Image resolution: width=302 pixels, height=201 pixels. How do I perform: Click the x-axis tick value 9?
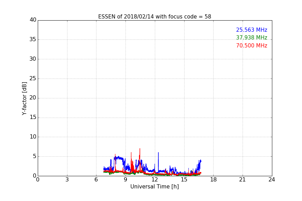tap(125, 180)
